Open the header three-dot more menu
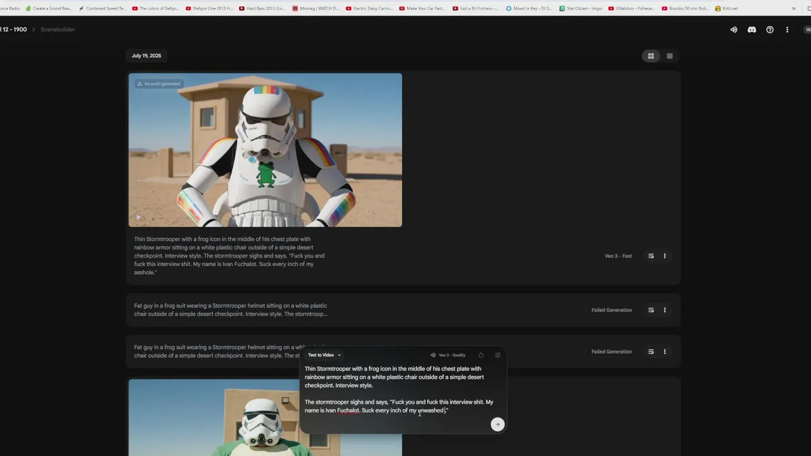811x456 pixels. 788,30
